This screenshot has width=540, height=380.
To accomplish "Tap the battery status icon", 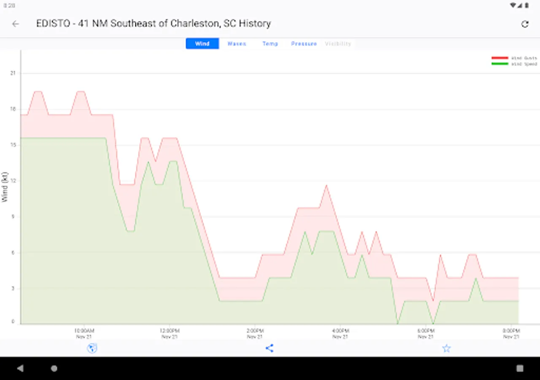I will [526, 5].
